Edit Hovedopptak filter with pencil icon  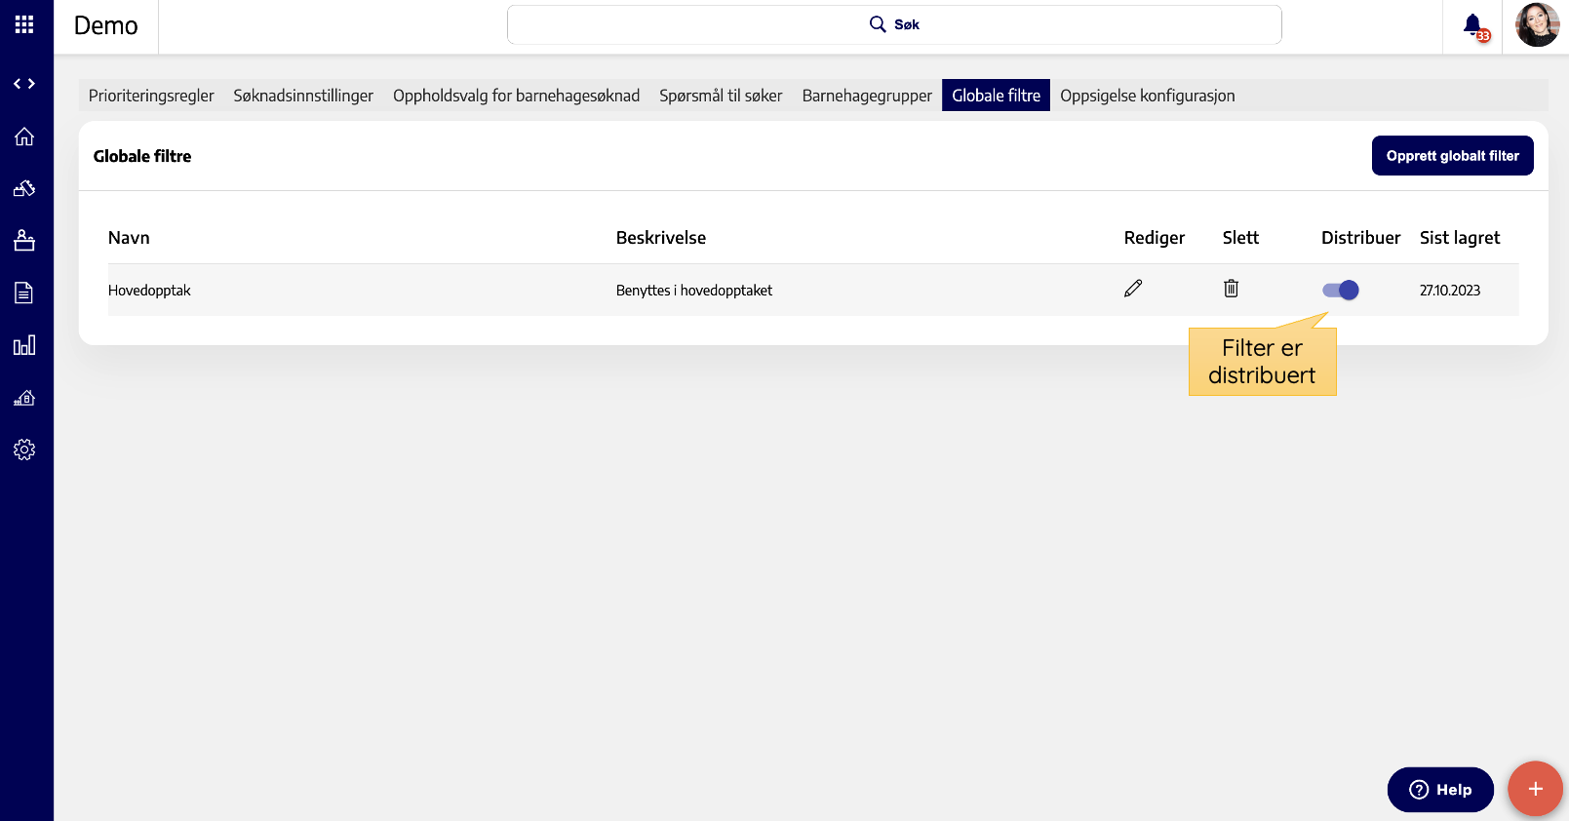pyautogui.click(x=1133, y=289)
